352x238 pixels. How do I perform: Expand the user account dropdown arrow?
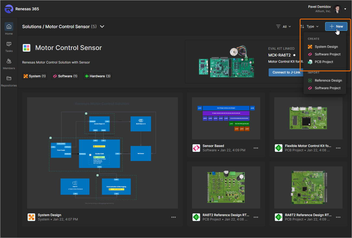point(345,9)
